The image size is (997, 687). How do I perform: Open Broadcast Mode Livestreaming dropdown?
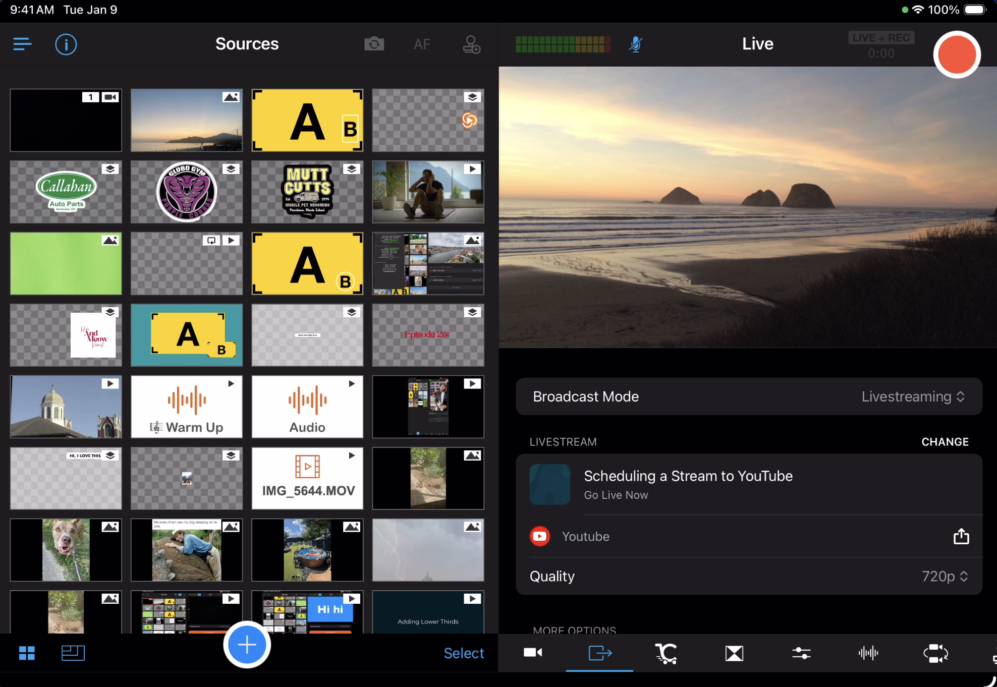(912, 396)
